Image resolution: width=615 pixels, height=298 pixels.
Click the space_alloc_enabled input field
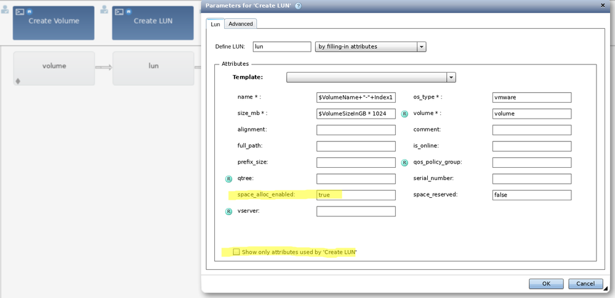point(356,195)
